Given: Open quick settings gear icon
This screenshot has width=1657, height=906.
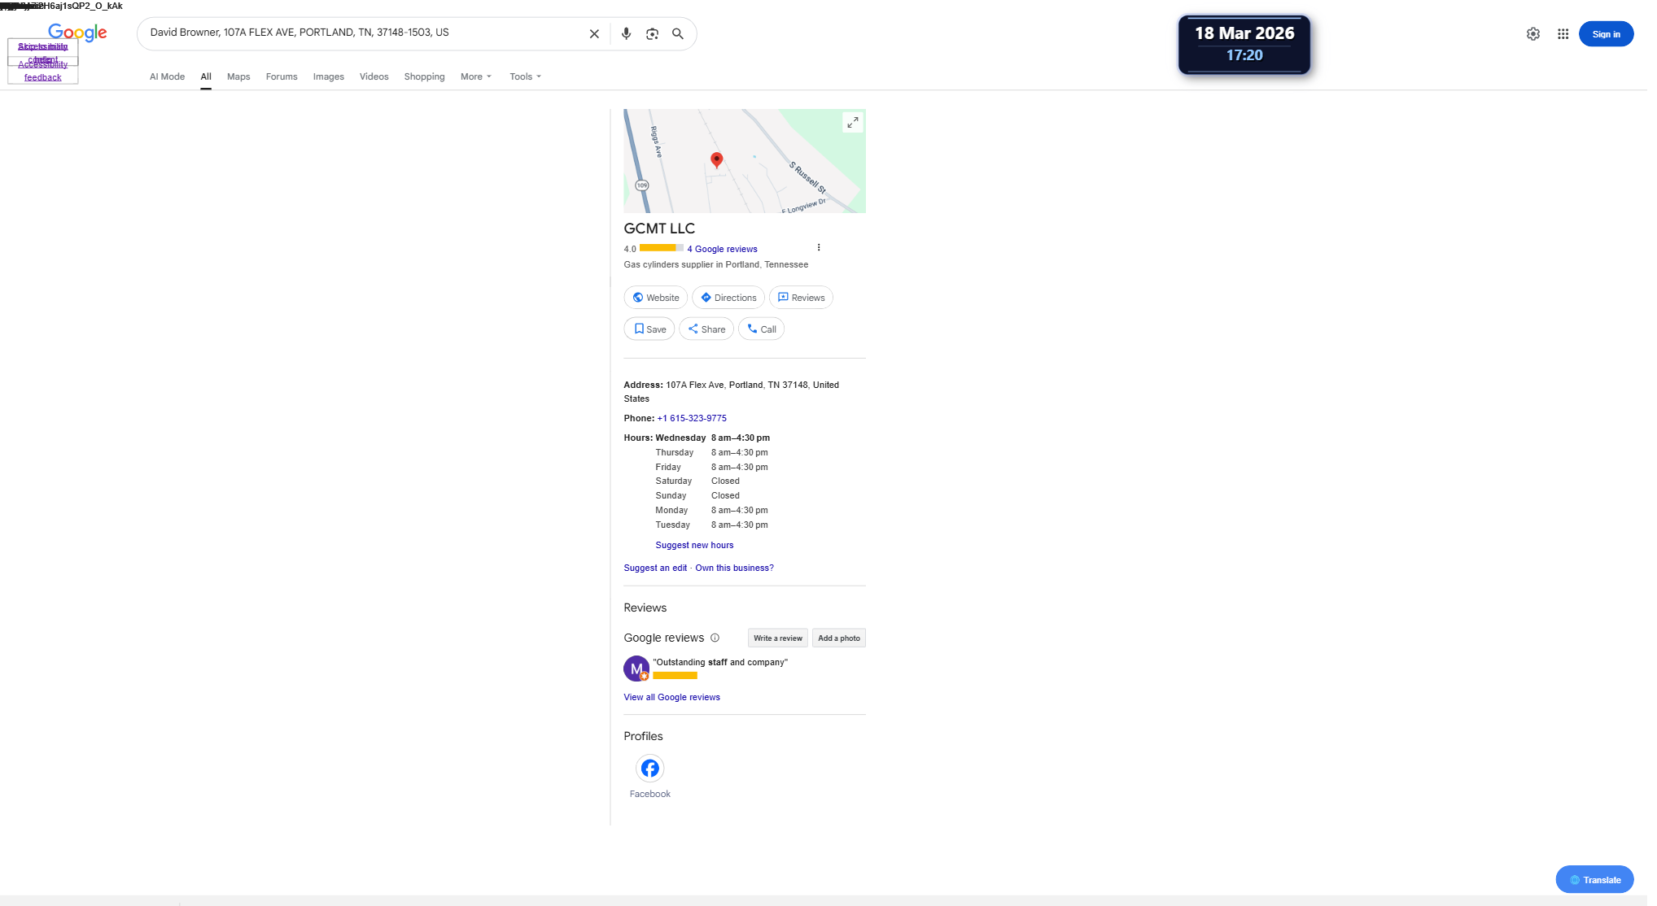Looking at the screenshot, I should (1532, 34).
